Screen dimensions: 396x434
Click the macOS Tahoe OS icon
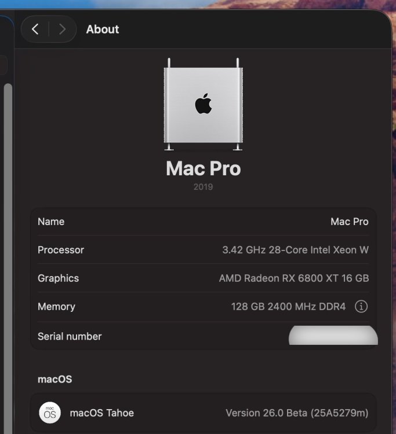tap(50, 413)
